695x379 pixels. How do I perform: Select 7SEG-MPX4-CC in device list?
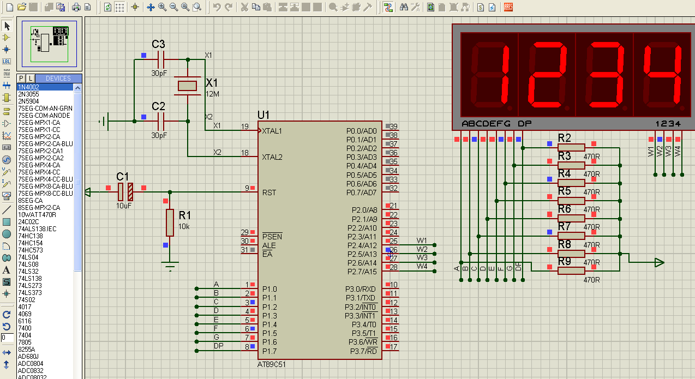39,172
